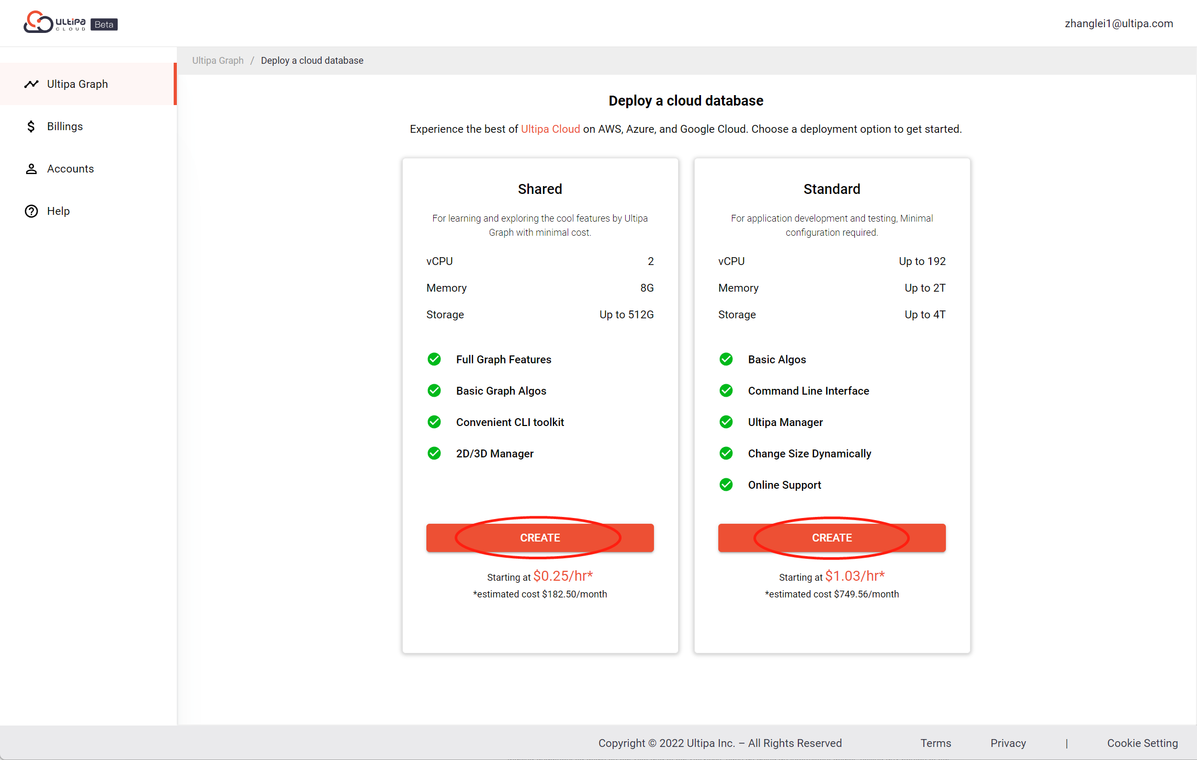1197x760 pixels.
Task: Click 'Deploy a cloud database' page heading
Action: [686, 101]
